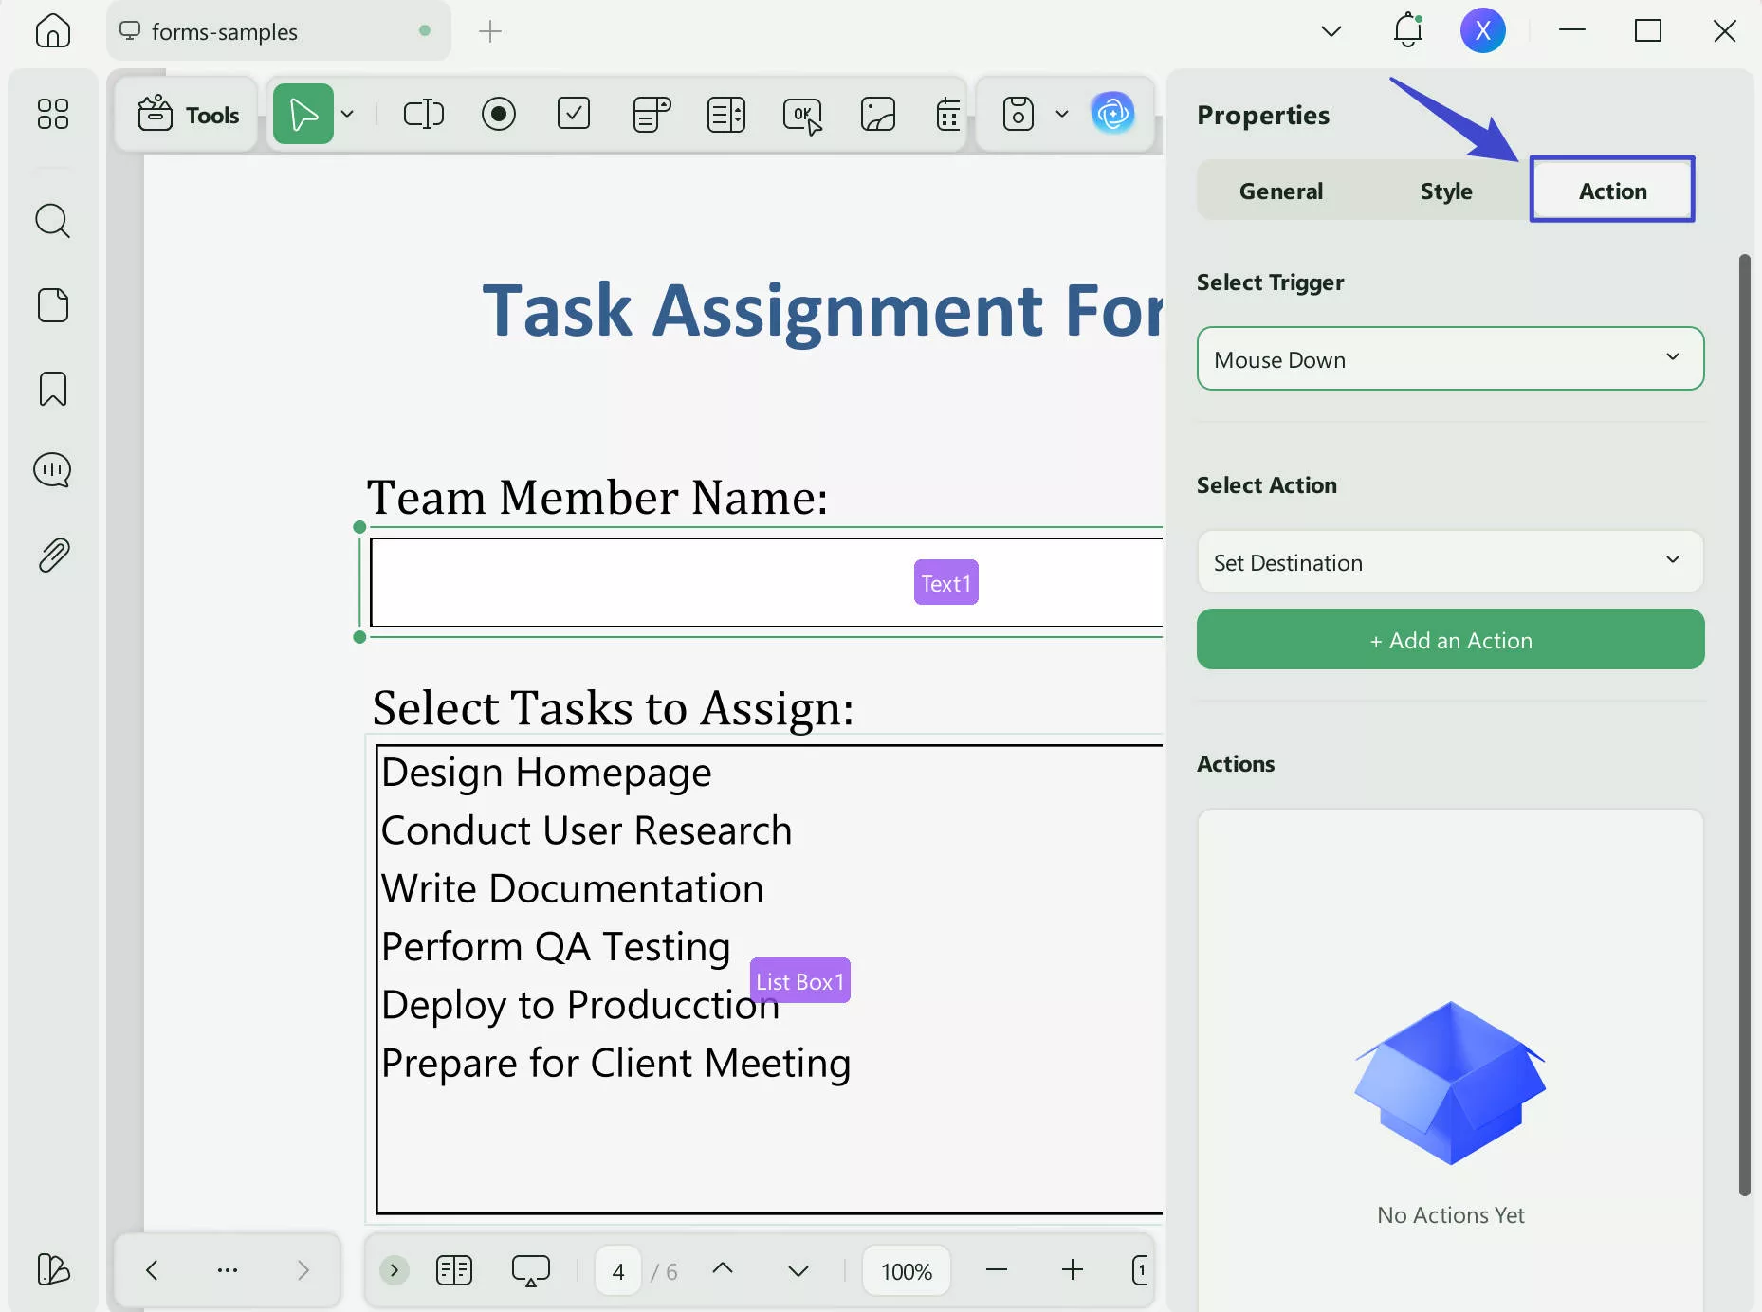This screenshot has width=1762, height=1312.
Task: Open the bookmarks sidebar panel
Action: (x=53, y=389)
